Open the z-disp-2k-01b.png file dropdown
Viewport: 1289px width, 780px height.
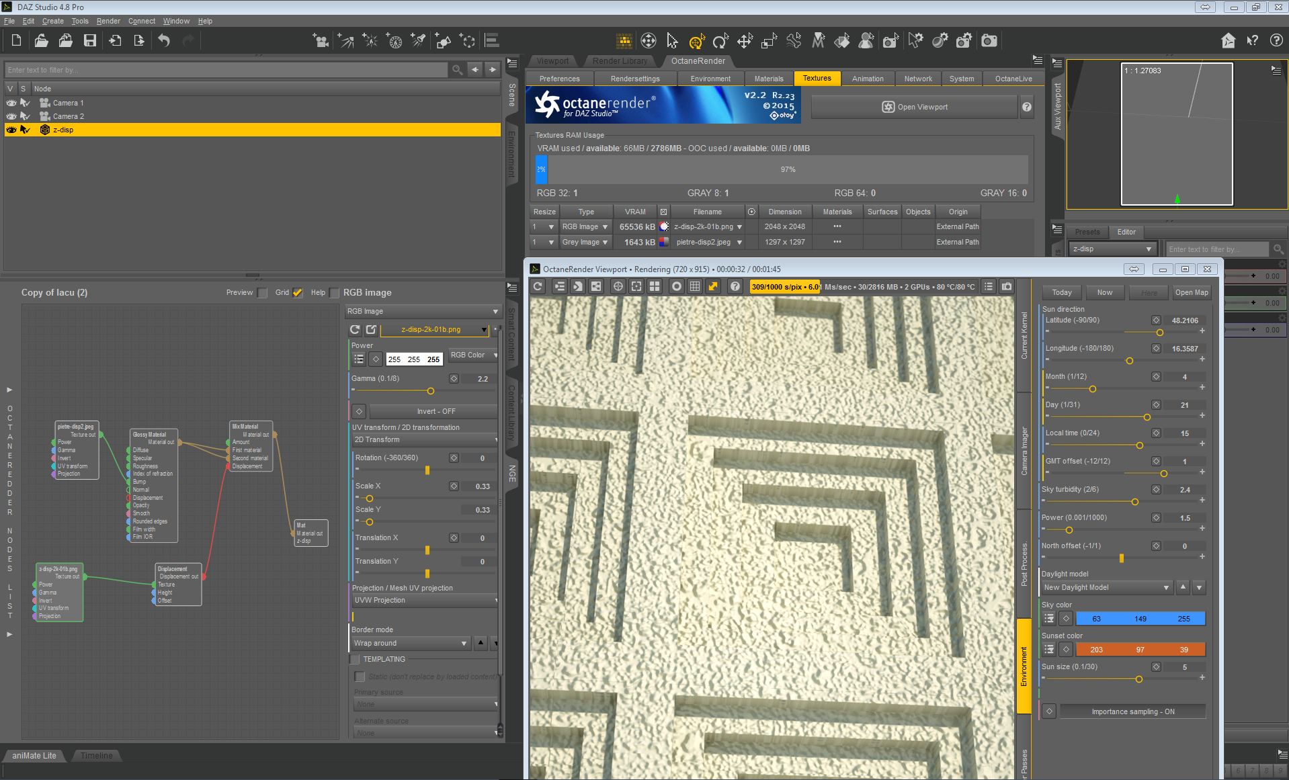tap(435, 330)
